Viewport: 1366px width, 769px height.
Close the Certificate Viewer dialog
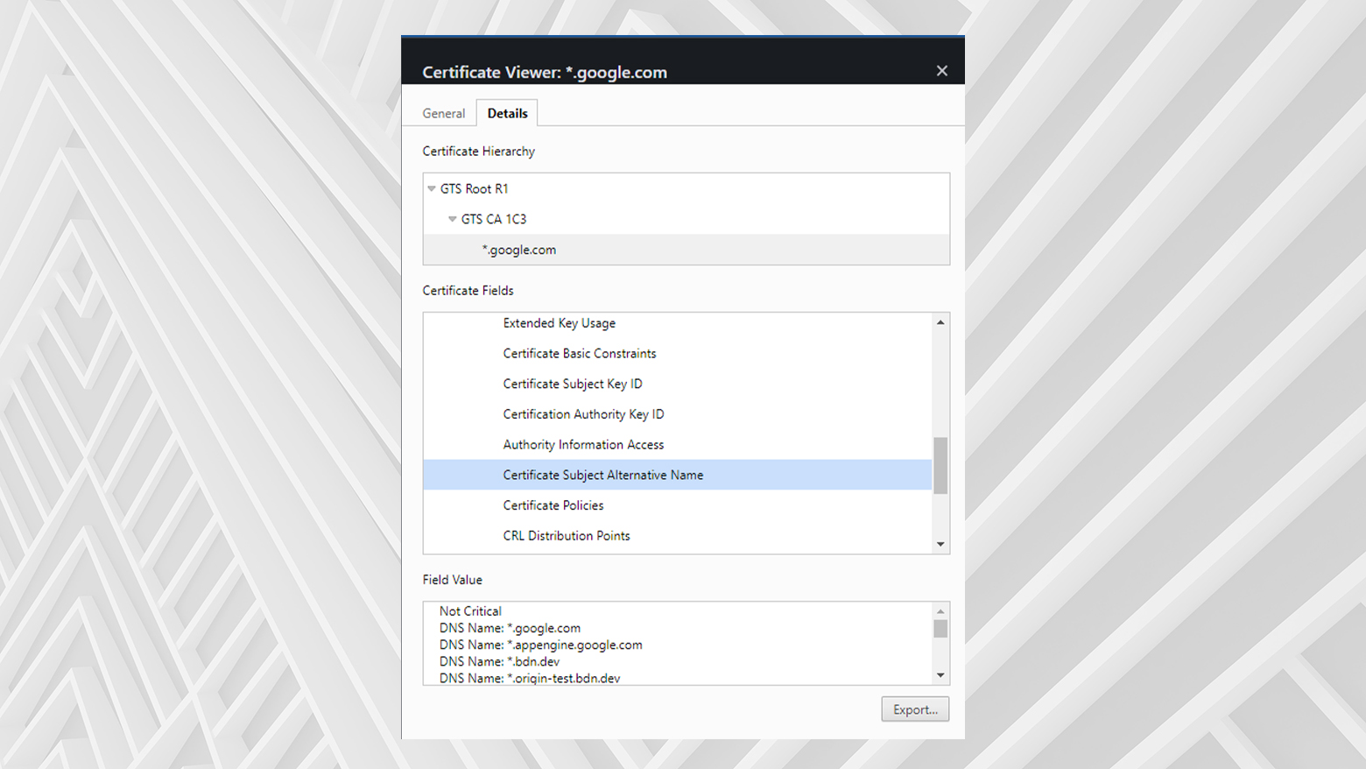(x=941, y=70)
